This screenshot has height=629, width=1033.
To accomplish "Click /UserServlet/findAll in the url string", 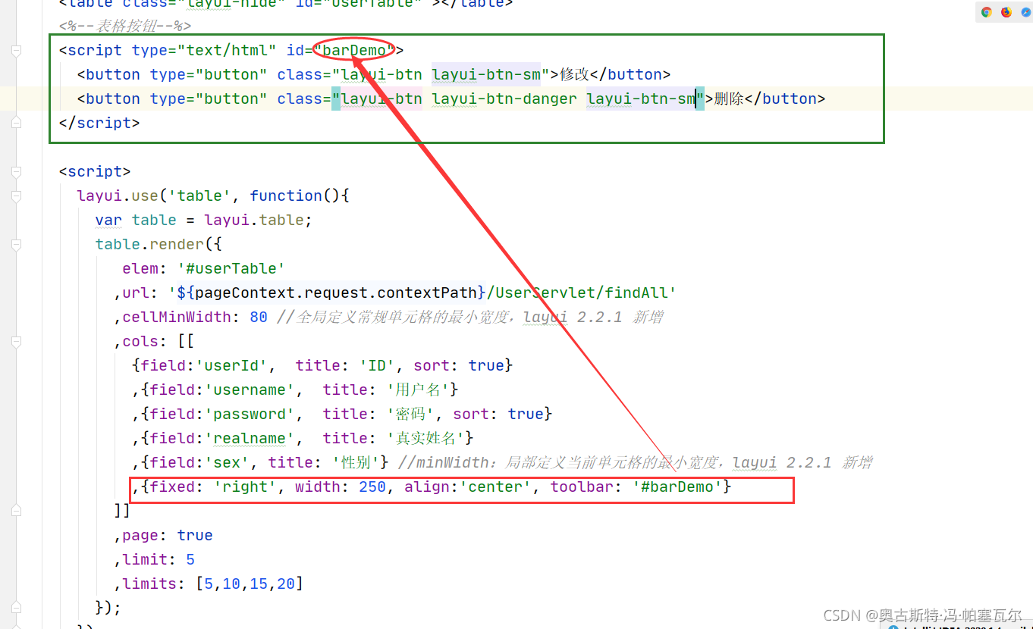I will [x=576, y=293].
